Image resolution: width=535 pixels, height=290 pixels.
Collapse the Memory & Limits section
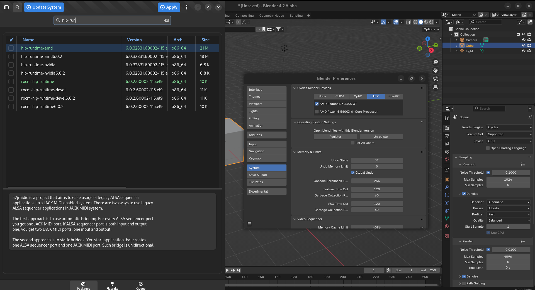(x=295, y=152)
